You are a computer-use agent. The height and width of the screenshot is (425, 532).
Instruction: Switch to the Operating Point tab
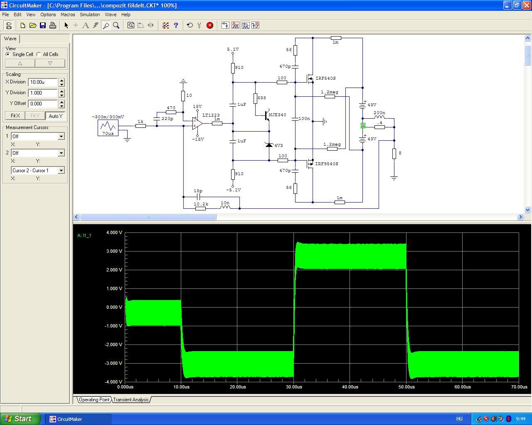tap(94, 400)
